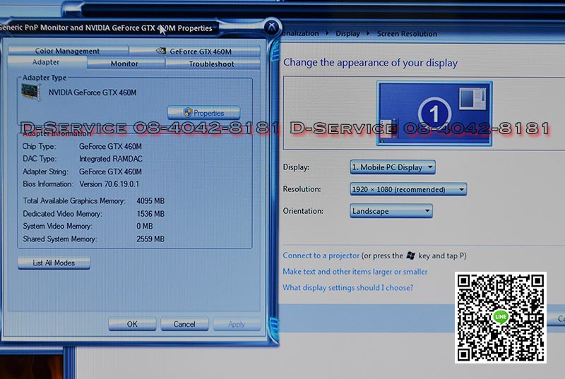Select monitor 1 in the display preview
565x379 pixels.
tap(434, 113)
